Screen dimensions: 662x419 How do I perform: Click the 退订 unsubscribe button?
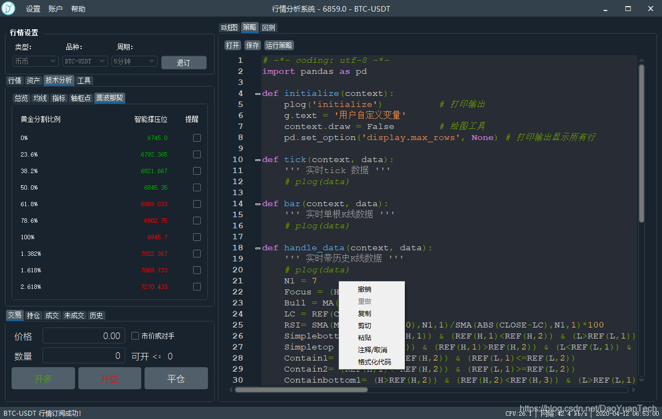[184, 62]
